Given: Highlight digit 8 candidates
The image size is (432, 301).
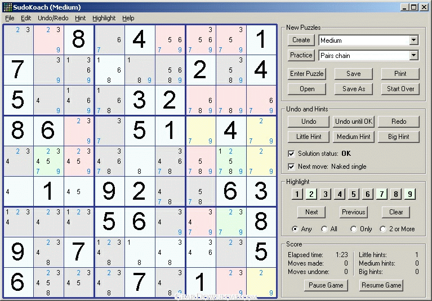Looking at the screenshot, I should (x=395, y=194).
